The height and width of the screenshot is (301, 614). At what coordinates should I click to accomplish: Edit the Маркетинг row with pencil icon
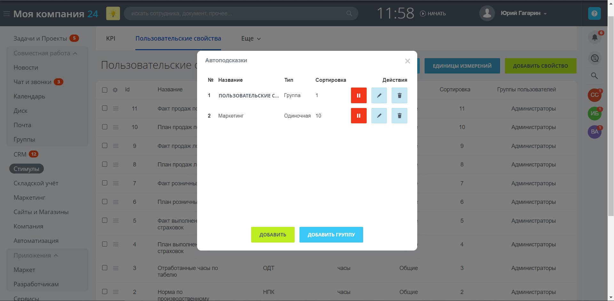click(379, 116)
